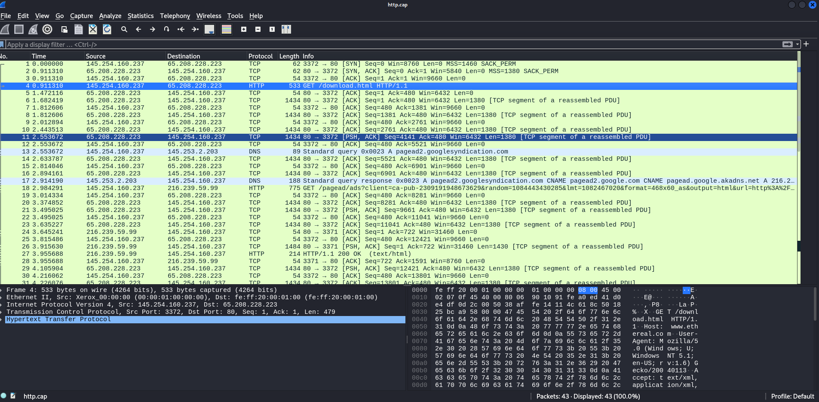Open the Telephony menu
819x402 pixels.
point(175,16)
